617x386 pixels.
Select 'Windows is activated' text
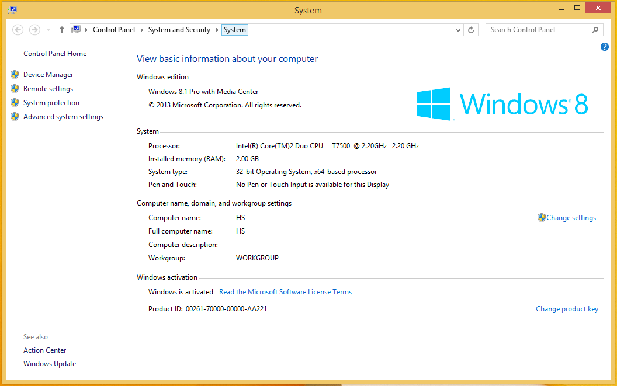(181, 292)
